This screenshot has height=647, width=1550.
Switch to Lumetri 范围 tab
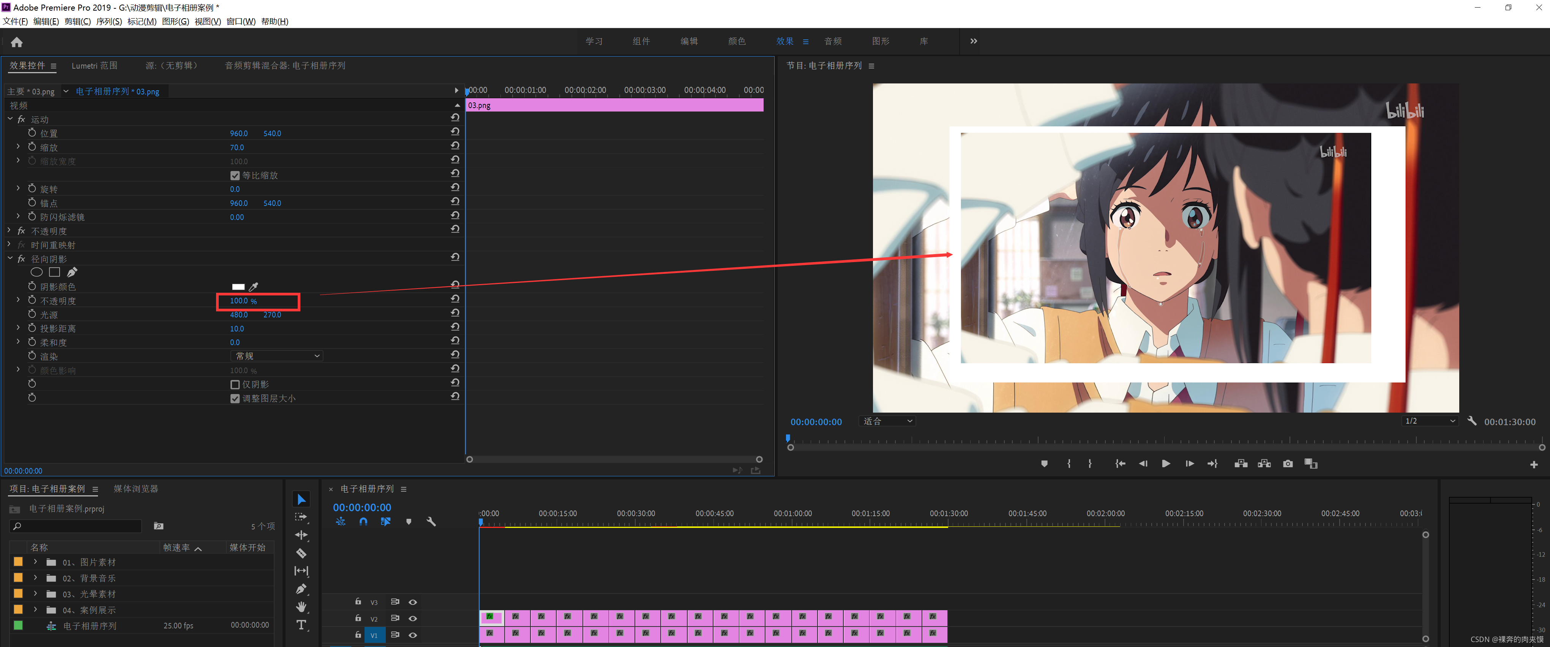(95, 66)
